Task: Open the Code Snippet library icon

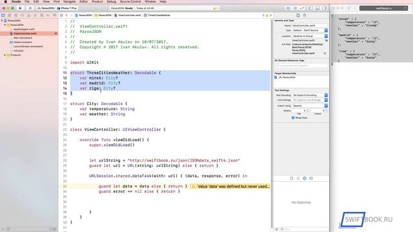Action: (x=298, y=179)
